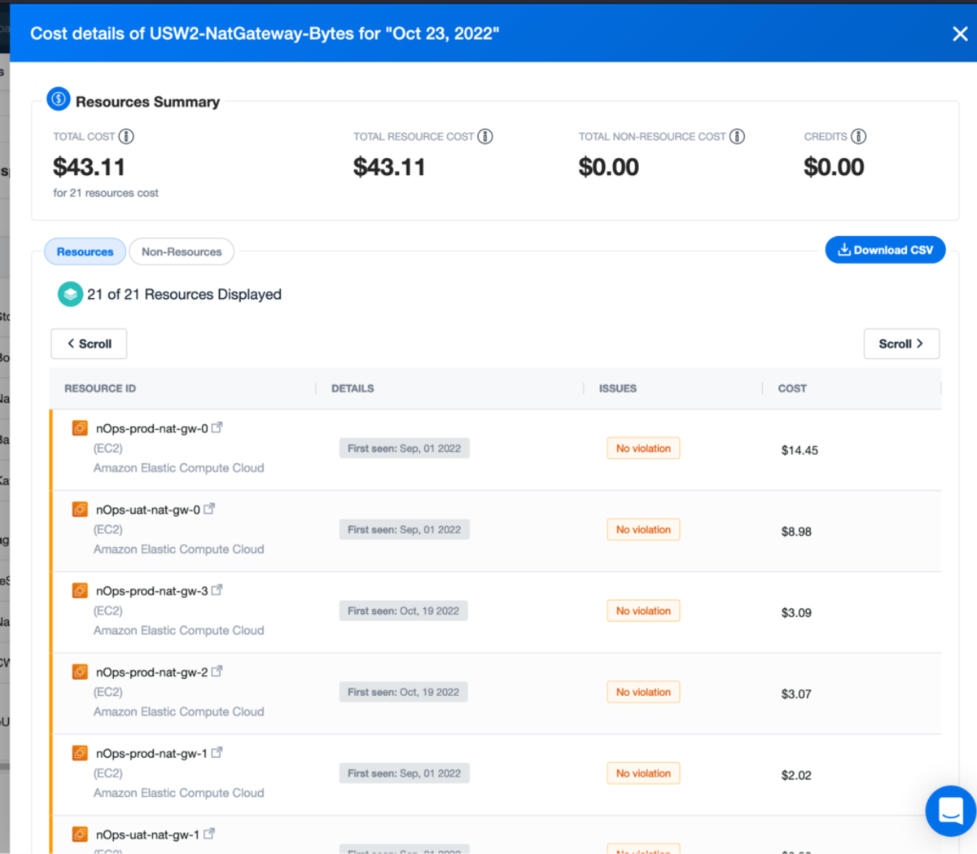
Task: Click the left Scroll button
Action: (x=89, y=344)
